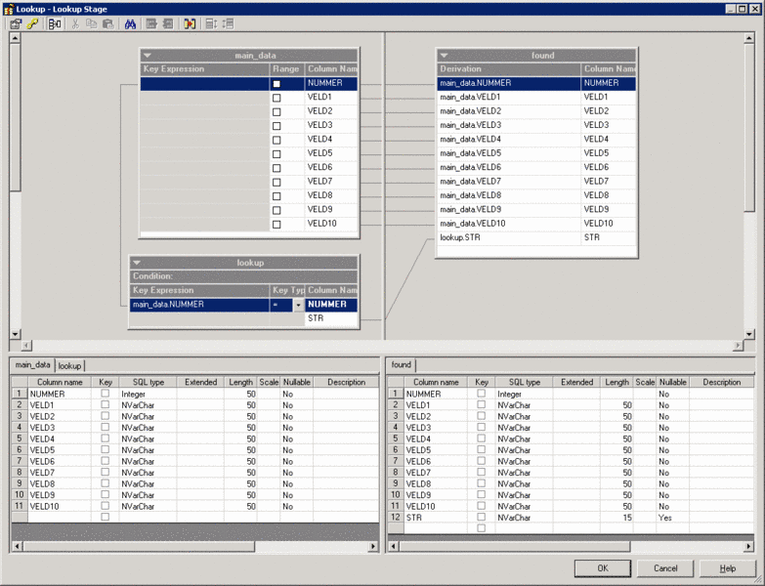Open find with binoculars icon

coord(130,23)
